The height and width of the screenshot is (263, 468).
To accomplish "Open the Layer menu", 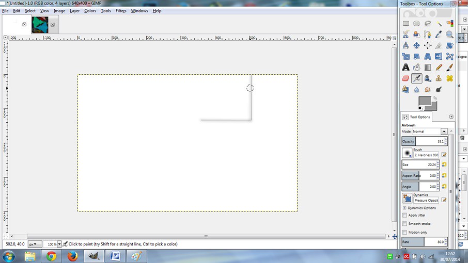I will click(74, 11).
